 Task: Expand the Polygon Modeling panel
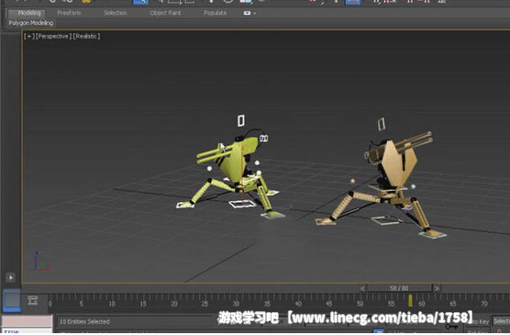31,23
